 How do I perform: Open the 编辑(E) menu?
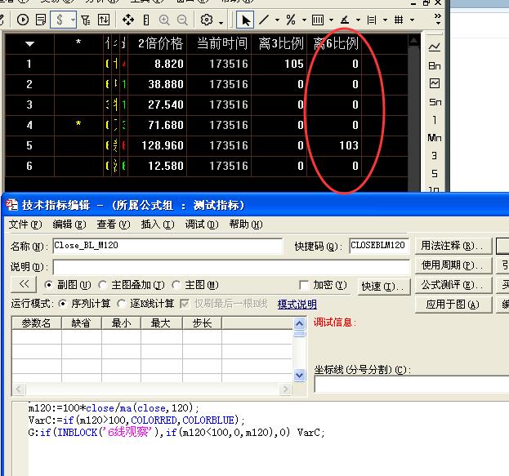tap(69, 225)
